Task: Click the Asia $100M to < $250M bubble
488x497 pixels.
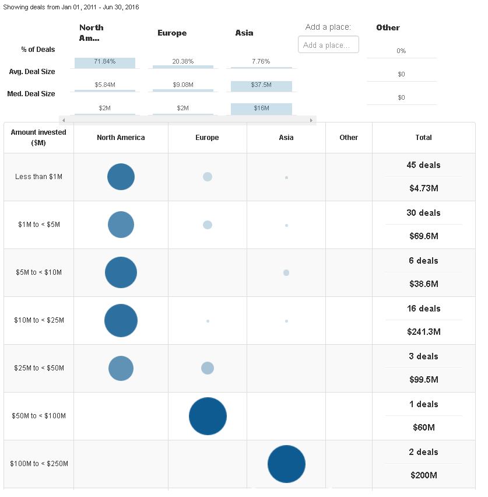Action: coord(286,464)
